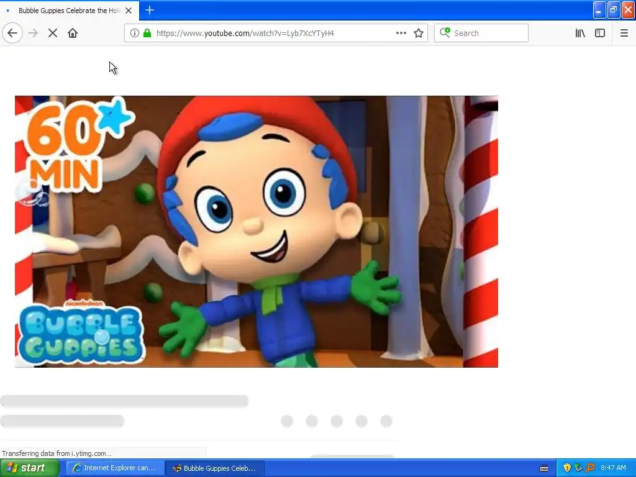Open the Windows start menu
Image resolution: width=636 pixels, height=477 pixels.
coord(29,468)
